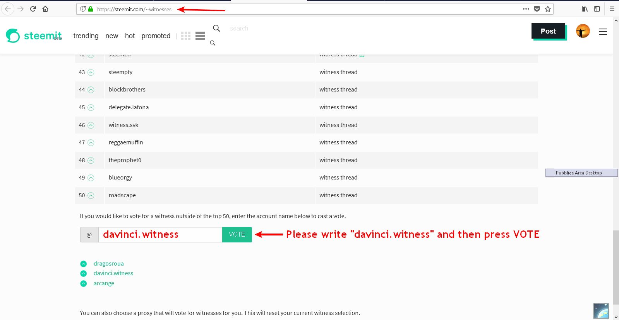Open witness.svk witness profile
Viewport: 619px width, 320px height.
123,125
